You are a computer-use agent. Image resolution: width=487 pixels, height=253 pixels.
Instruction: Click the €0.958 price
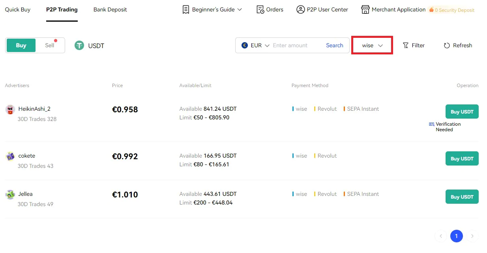tap(125, 110)
